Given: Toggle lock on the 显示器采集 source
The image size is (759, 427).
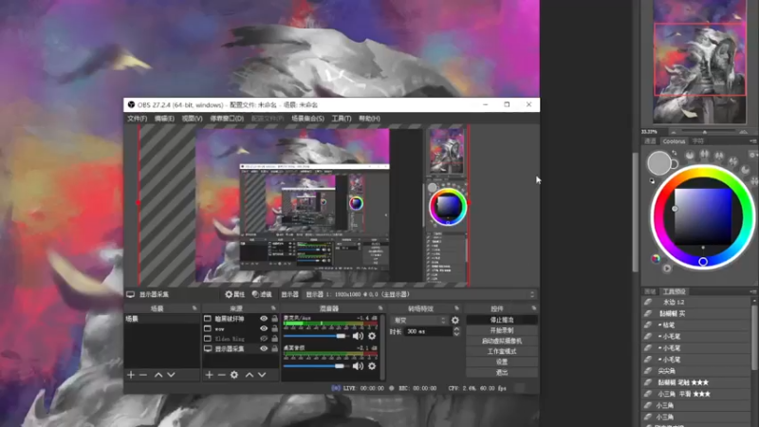Looking at the screenshot, I should tap(274, 348).
